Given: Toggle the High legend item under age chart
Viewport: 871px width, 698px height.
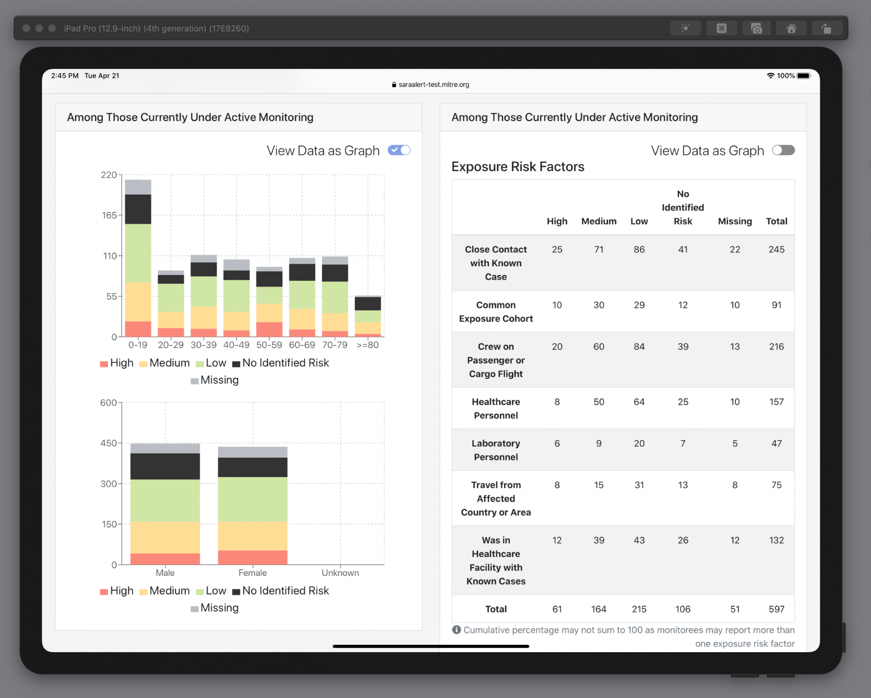Looking at the screenshot, I should [x=117, y=363].
